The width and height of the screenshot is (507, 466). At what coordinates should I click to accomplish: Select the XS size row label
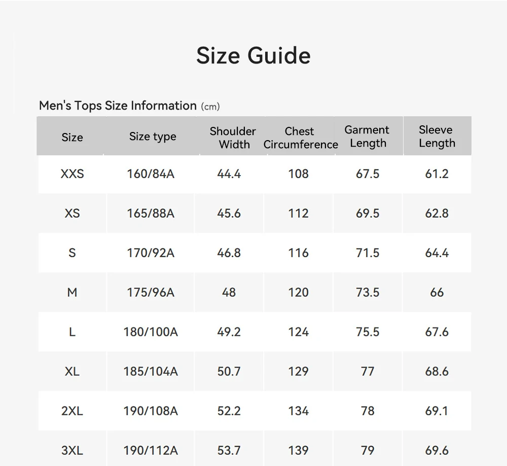tap(72, 213)
